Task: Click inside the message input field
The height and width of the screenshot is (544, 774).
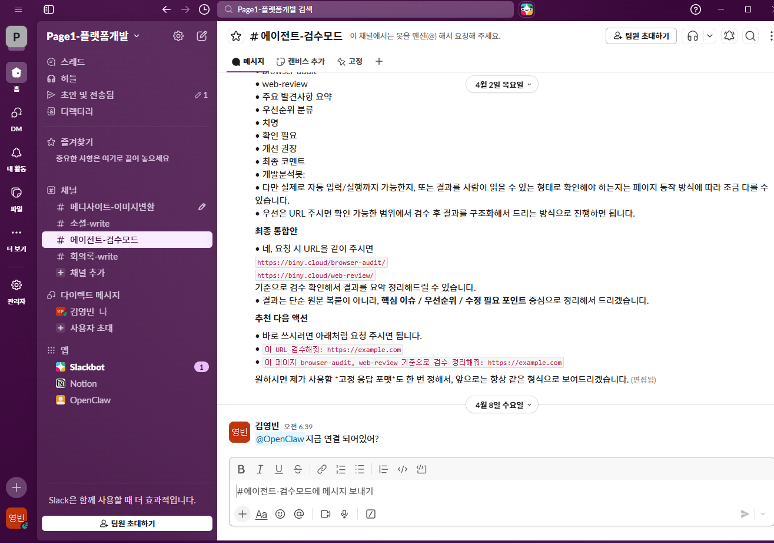Action: click(412, 491)
